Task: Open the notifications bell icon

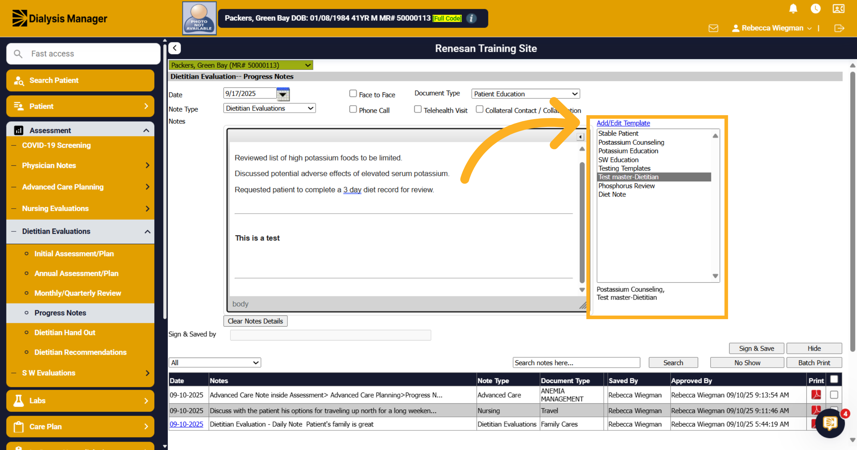Action: pos(793,9)
